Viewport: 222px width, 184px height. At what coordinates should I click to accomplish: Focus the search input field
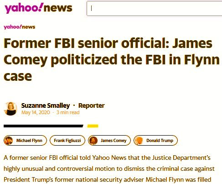pos(155,8)
